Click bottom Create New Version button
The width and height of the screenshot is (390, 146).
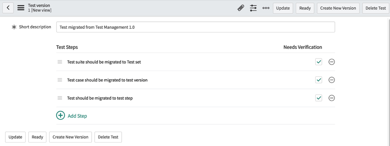70,137
